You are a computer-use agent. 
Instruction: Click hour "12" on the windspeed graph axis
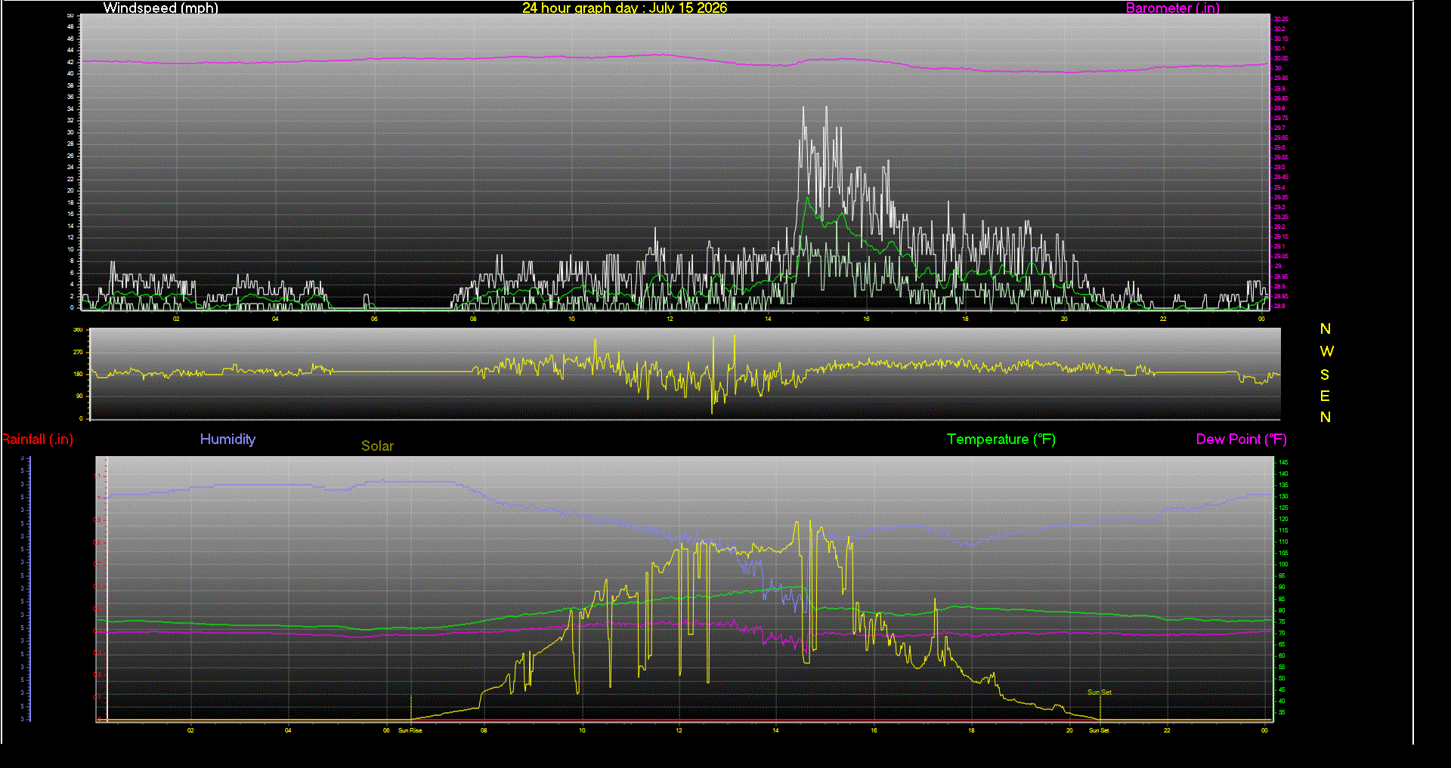coord(670,319)
